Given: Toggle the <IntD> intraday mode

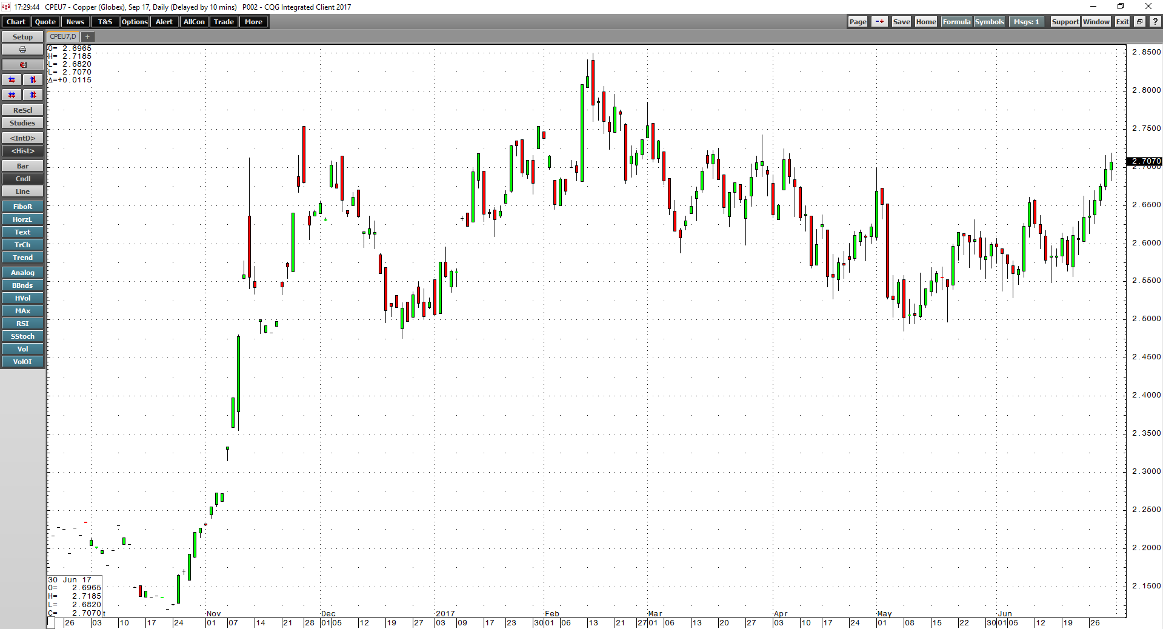Looking at the screenshot, I should coord(22,138).
